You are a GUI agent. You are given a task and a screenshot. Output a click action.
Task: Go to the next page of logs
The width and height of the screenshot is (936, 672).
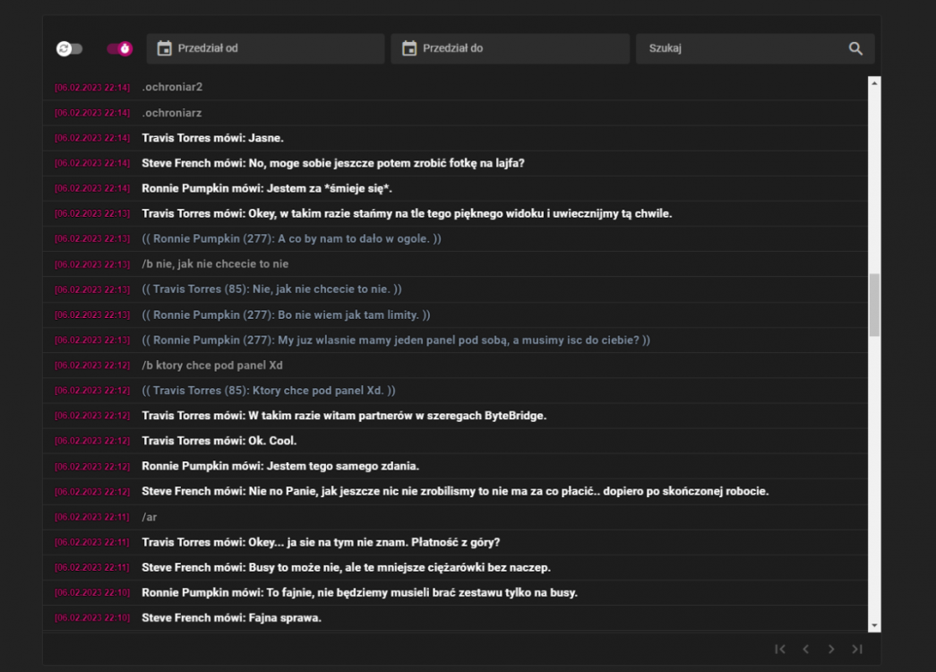pyautogui.click(x=831, y=650)
